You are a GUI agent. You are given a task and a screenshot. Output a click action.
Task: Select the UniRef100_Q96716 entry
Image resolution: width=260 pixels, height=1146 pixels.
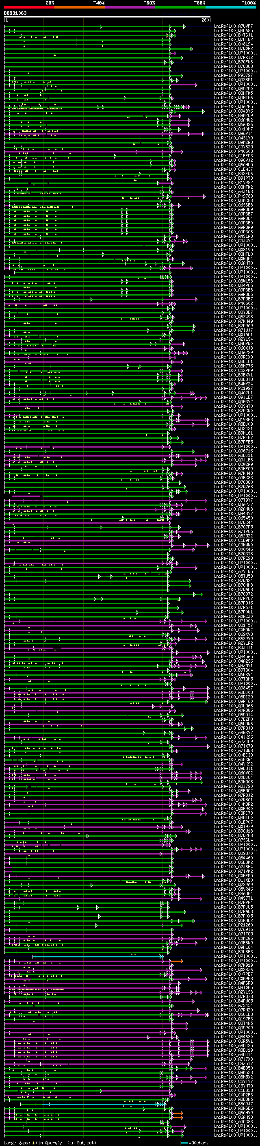[233, 451]
